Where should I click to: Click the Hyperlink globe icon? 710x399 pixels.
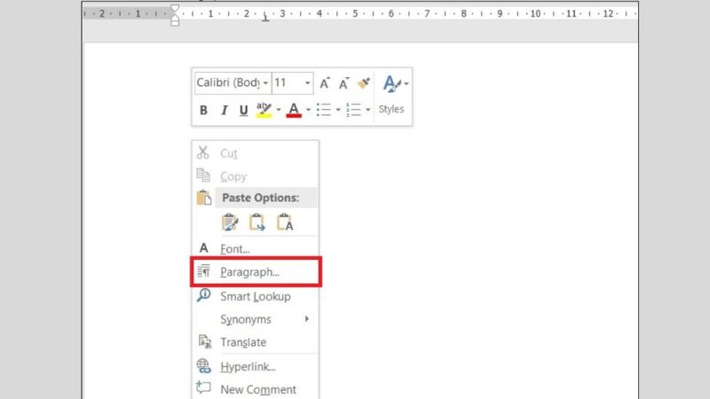204,365
